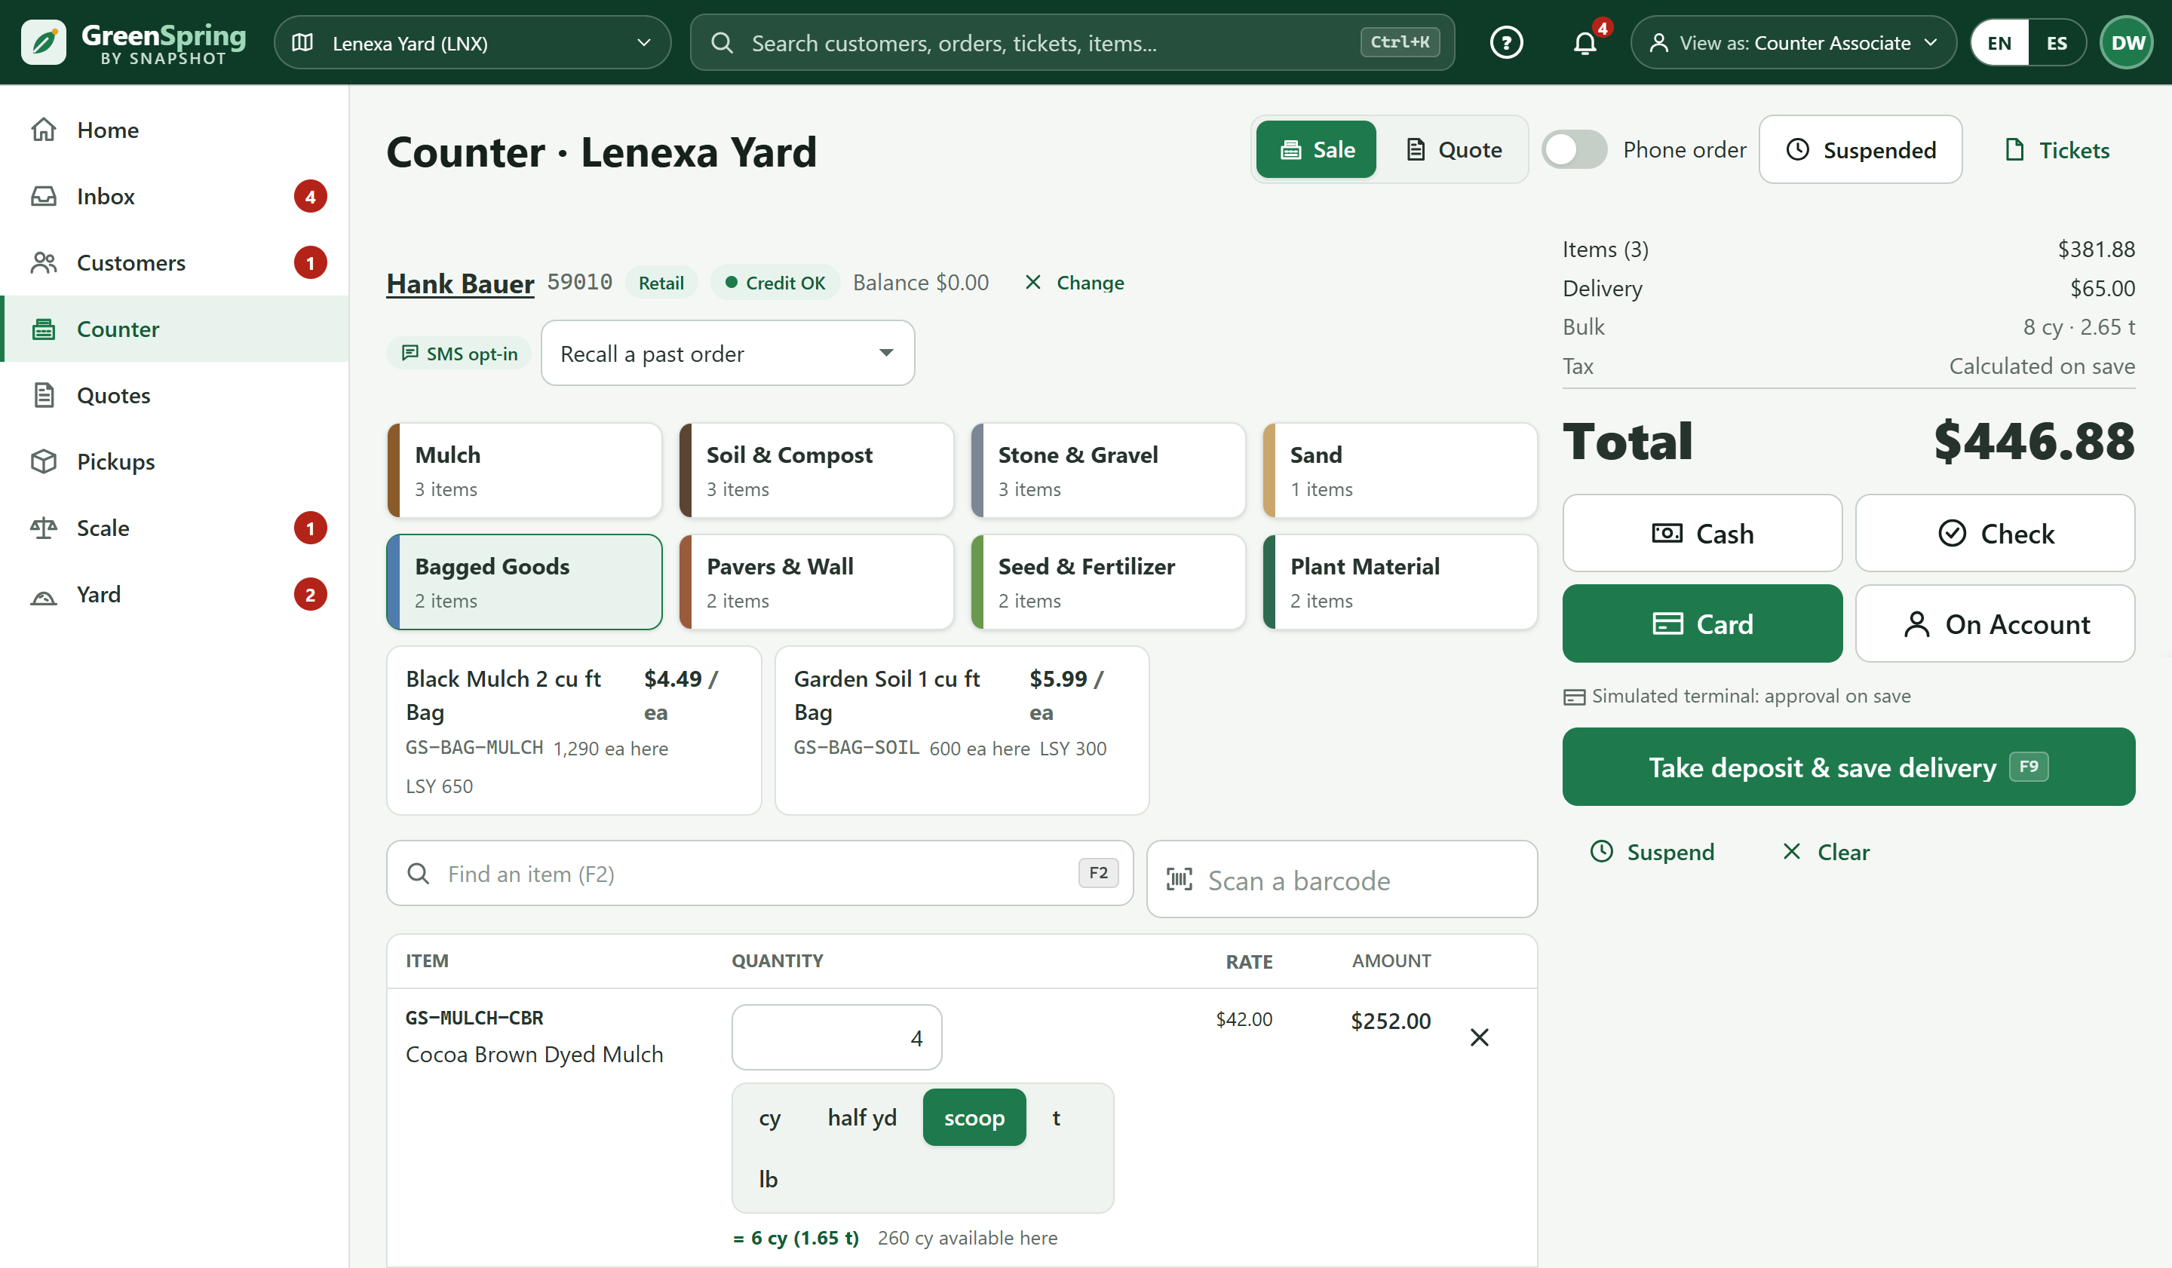The width and height of the screenshot is (2172, 1268).
Task: Click the Find an item search field
Action: 759,874
